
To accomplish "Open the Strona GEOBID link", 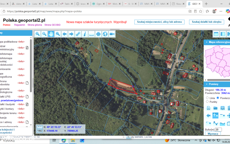I will coord(53,25).
